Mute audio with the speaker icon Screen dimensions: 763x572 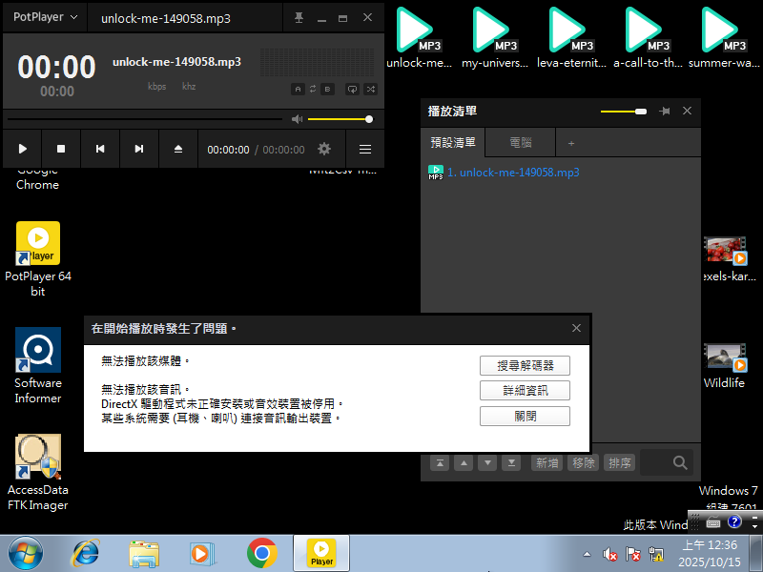297,119
